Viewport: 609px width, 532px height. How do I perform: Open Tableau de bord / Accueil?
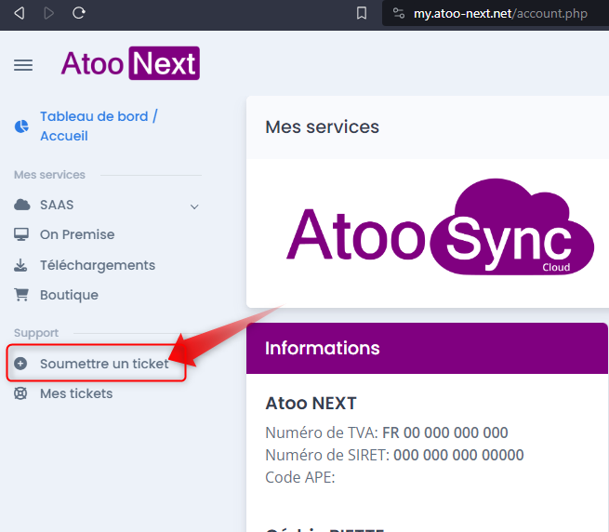[99, 126]
